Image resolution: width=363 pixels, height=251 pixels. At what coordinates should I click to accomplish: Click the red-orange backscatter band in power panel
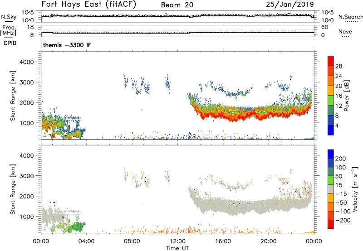[250, 114]
